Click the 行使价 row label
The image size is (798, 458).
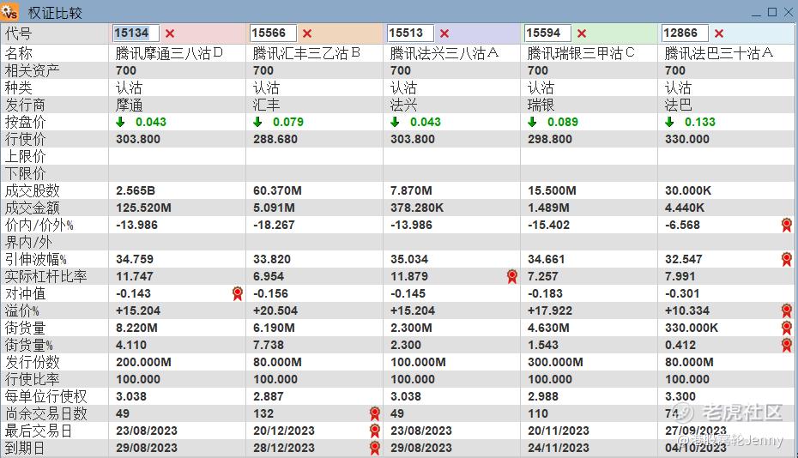click(26, 140)
